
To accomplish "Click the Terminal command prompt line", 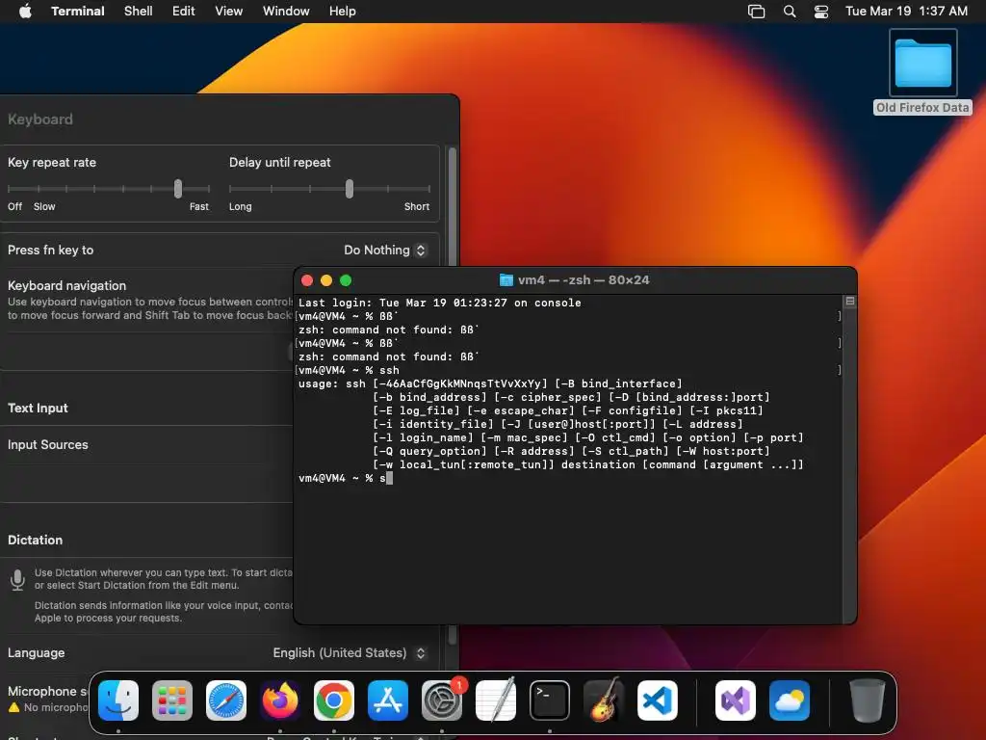I will click(346, 478).
